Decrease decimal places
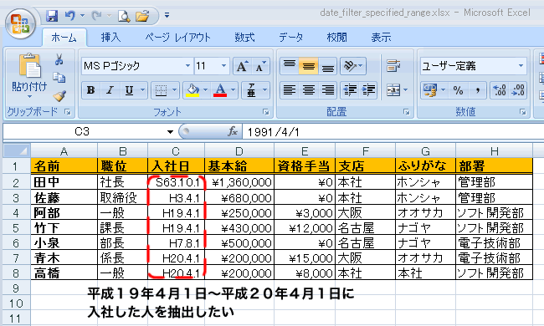544x326 pixels. tap(518, 90)
